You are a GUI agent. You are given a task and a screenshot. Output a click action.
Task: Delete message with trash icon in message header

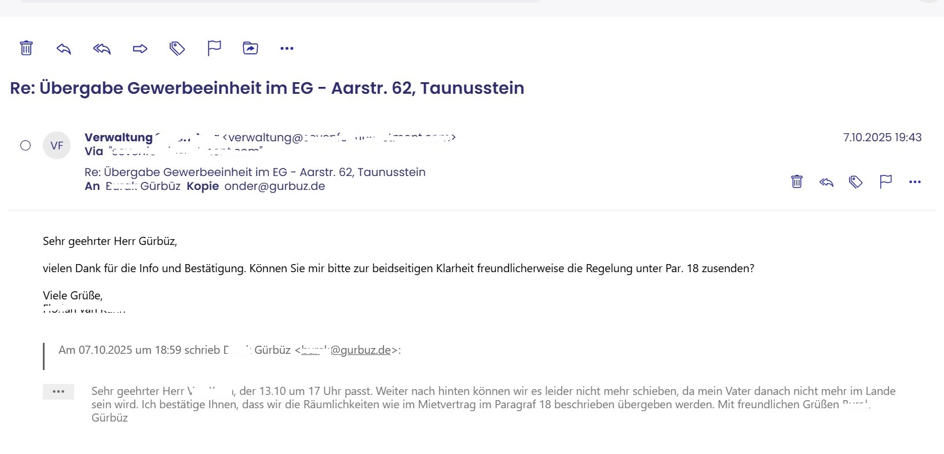coord(797,182)
